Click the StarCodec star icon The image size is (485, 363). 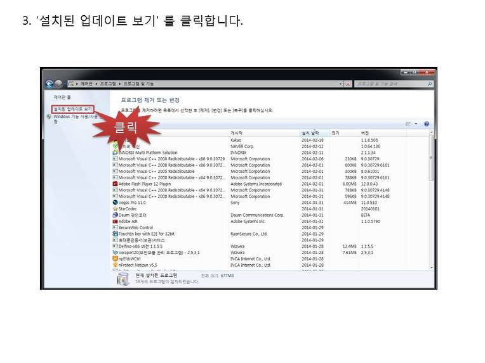click(x=115, y=208)
